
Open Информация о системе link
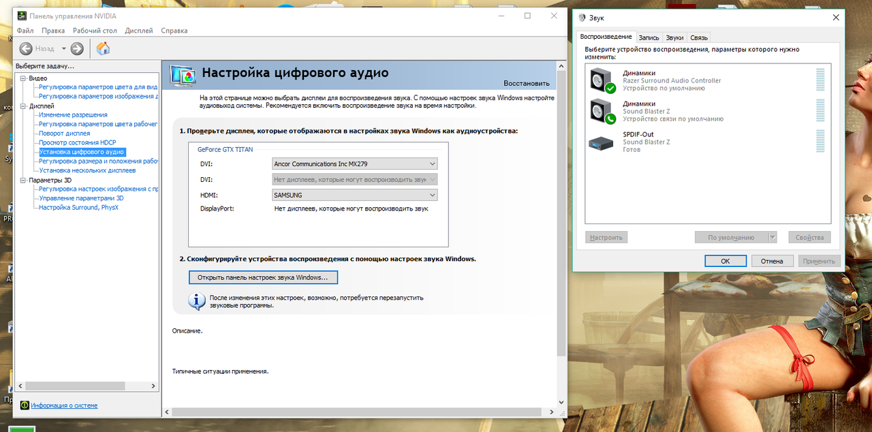click(64, 405)
